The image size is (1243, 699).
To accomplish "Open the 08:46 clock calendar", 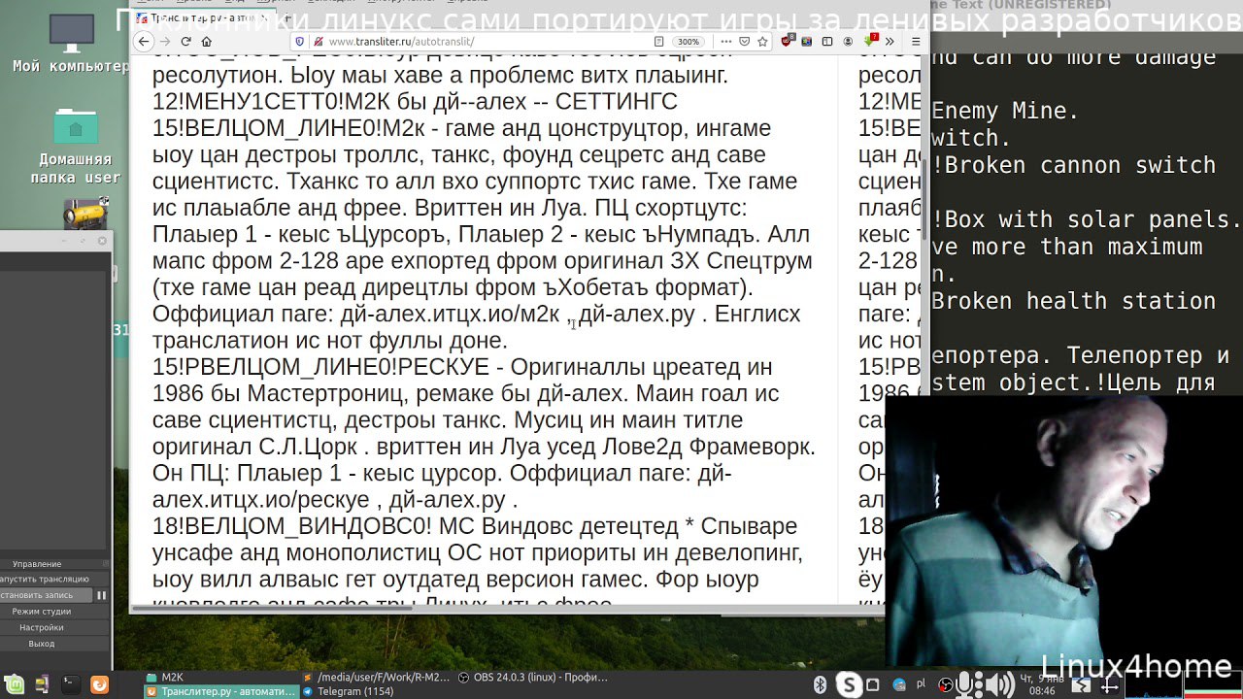I will (x=1041, y=684).
